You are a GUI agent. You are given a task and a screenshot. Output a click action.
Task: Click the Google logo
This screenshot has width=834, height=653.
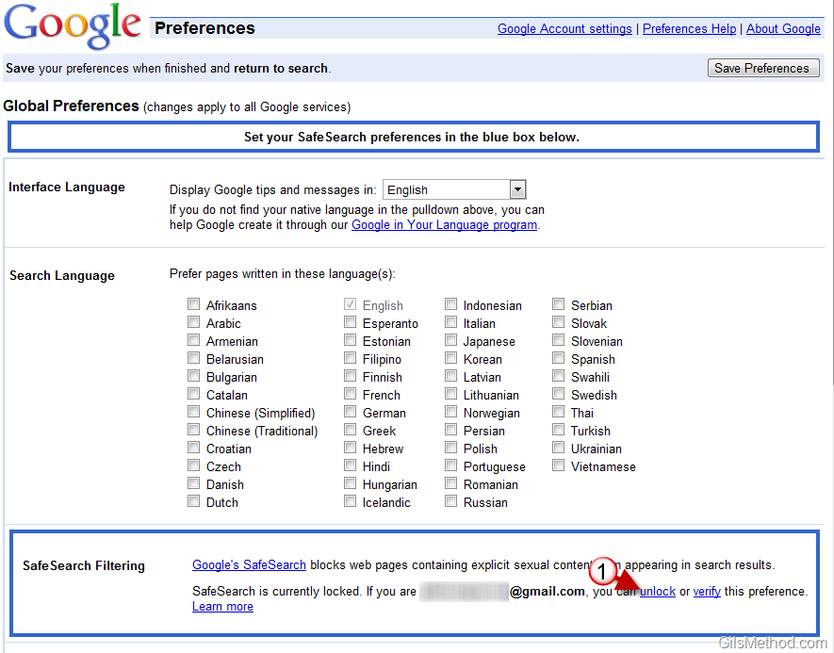coord(72,25)
